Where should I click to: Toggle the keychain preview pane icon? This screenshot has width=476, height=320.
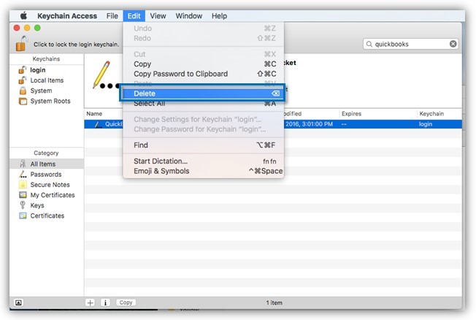click(18, 302)
